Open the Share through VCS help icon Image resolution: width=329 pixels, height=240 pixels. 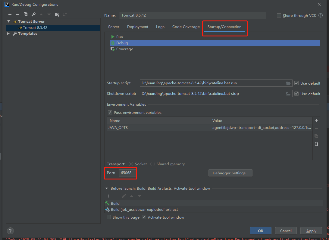click(320, 15)
